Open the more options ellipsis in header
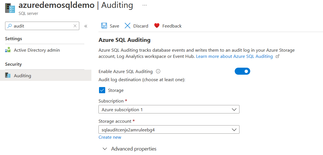 click(x=144, y=5)
